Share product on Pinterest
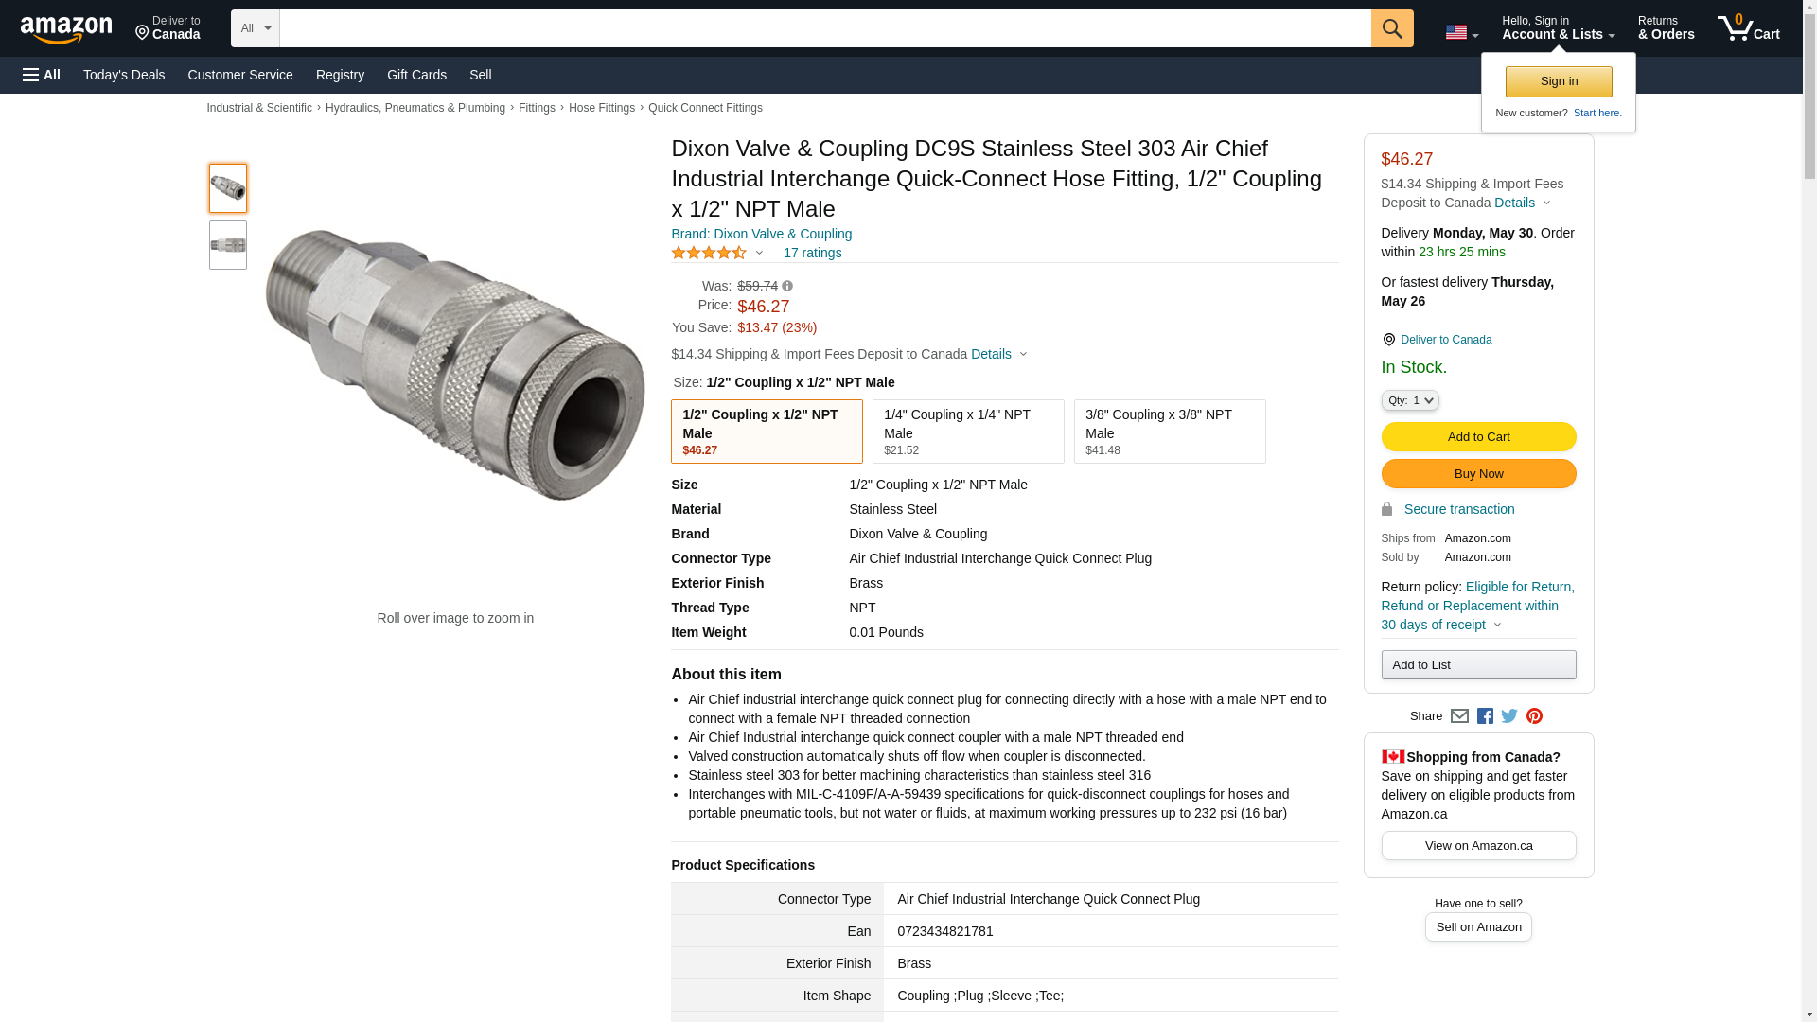Image resolution: width=1817 pixels, height=1022 pixels. tap(1534, 716)
